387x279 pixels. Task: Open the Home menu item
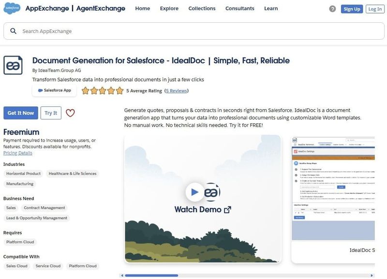142,8
